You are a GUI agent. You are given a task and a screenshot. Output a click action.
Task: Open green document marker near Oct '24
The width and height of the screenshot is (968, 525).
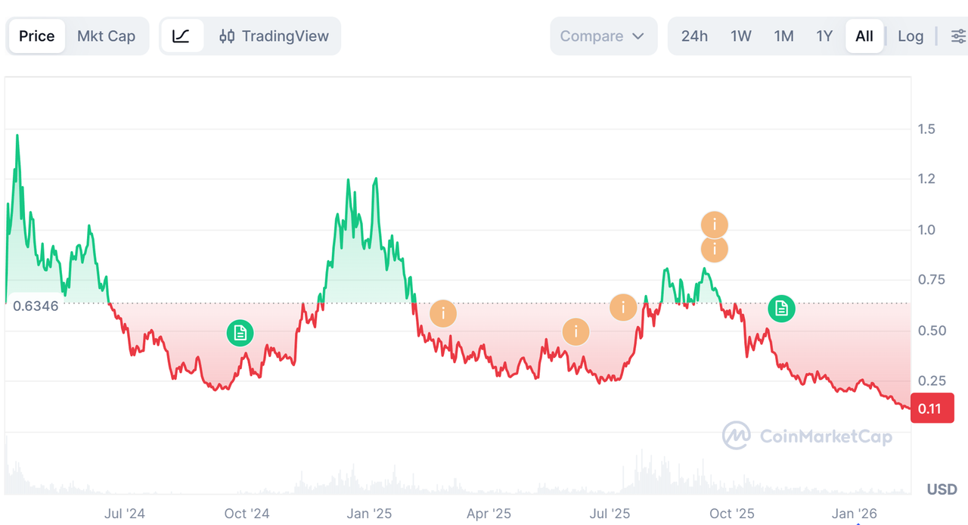pos(240,333)
